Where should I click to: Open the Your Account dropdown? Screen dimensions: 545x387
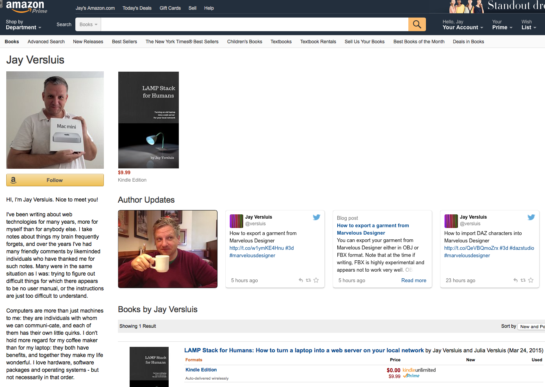coord(463,25)
